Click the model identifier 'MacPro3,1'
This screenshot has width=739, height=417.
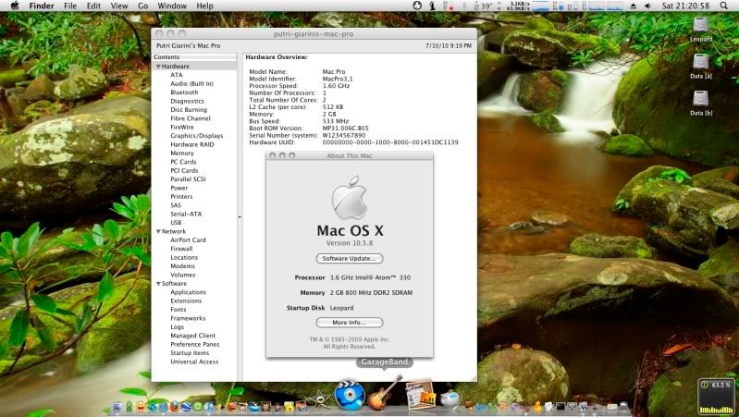coord(338,79)
